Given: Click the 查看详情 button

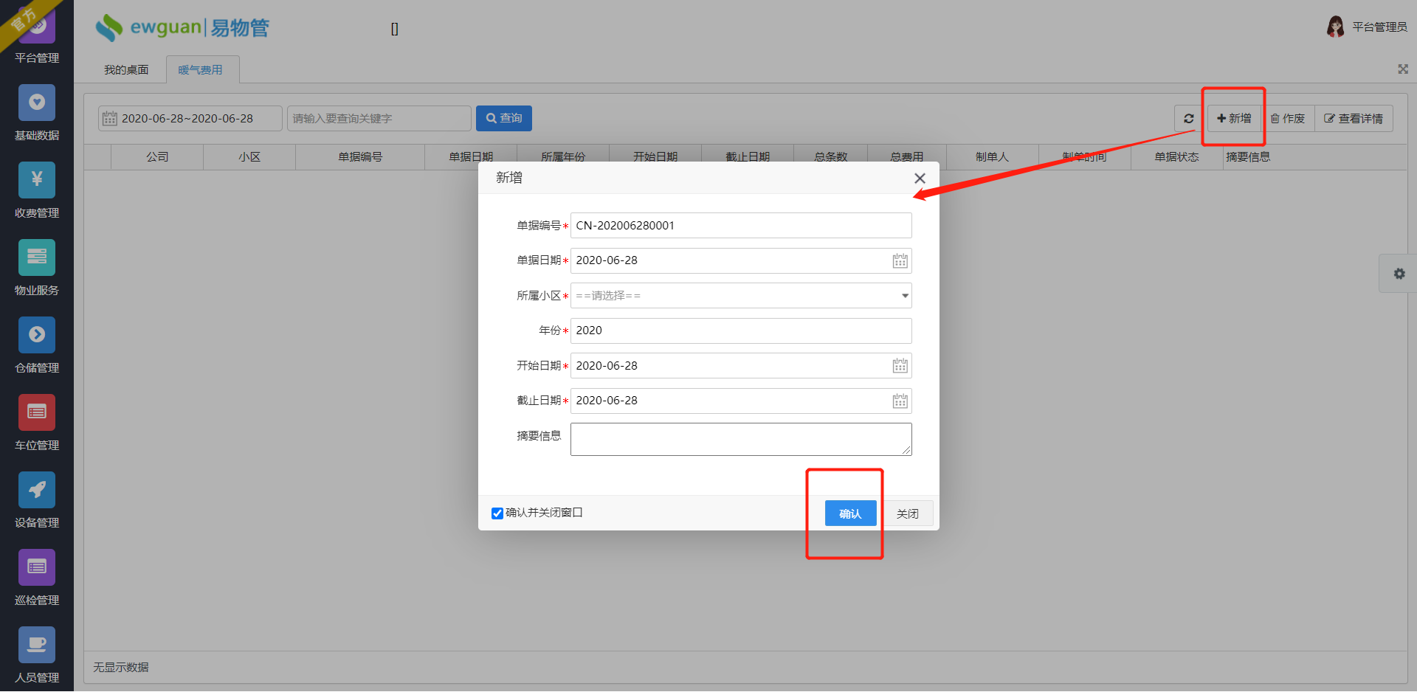Looking at the screenshot, I should coord(1354,118).
